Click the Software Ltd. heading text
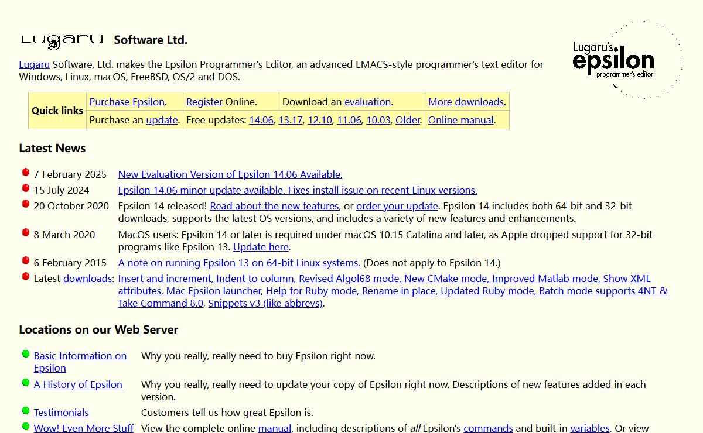 tap(151, 40)
